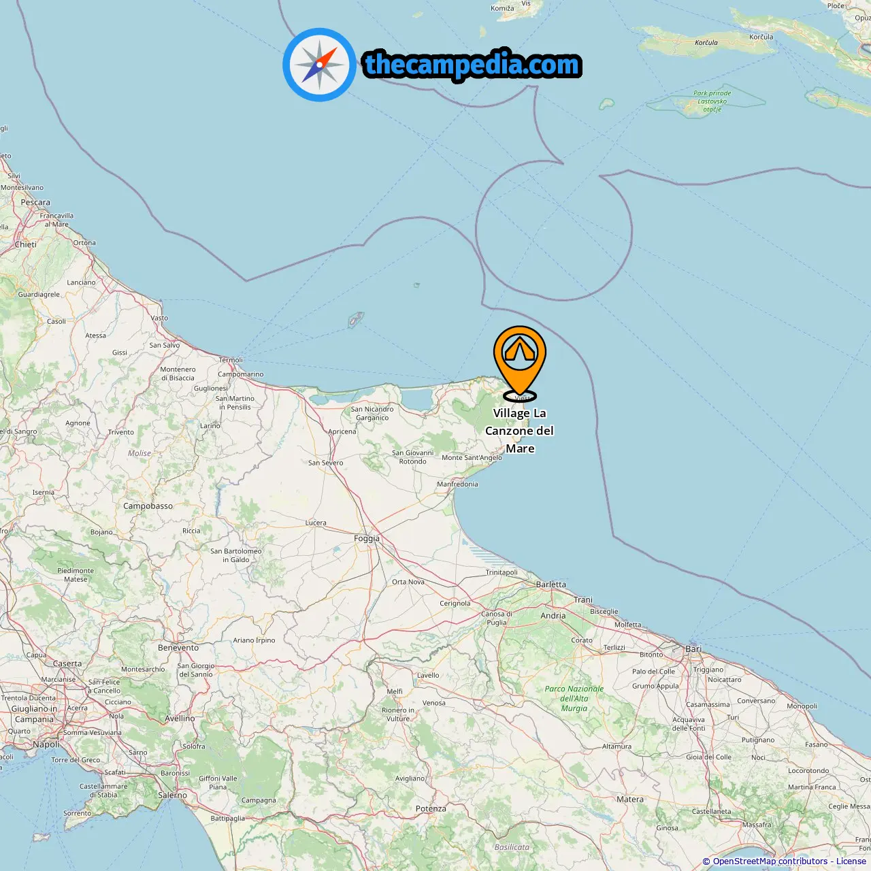Click the Matera city label

pos(630,800)
